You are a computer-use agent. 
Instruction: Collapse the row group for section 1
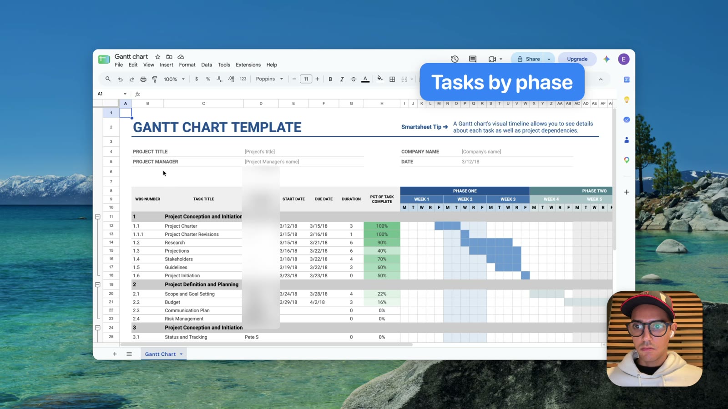tap(98, 217)
